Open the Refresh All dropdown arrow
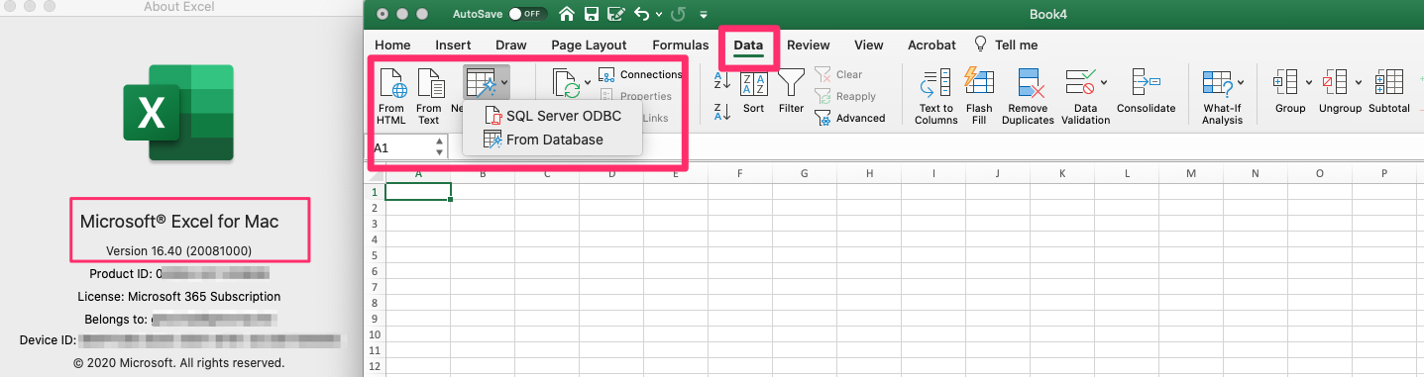The image size is (1424, 377). click(588, 81)
